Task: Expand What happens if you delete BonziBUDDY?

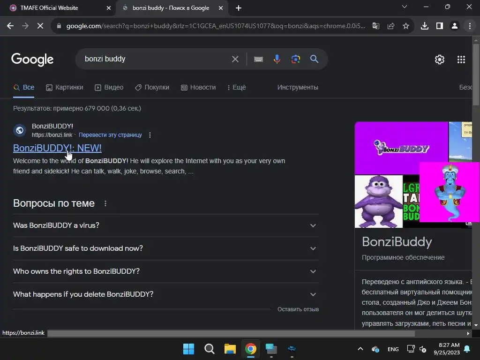Action: click(166, 294)
